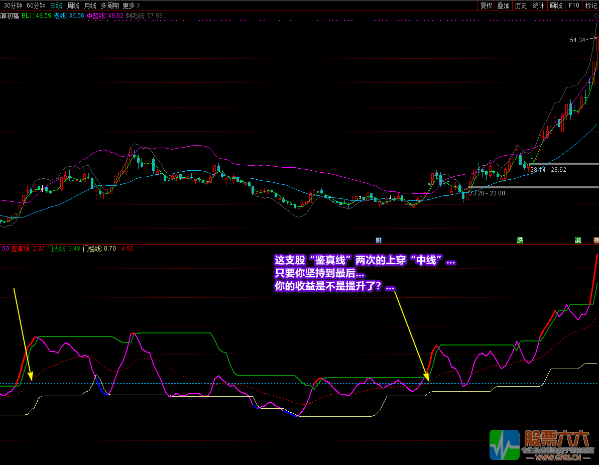Click the indicator name ending in 初稿
The height and width of the screenshot is (465, 599).
9,16
